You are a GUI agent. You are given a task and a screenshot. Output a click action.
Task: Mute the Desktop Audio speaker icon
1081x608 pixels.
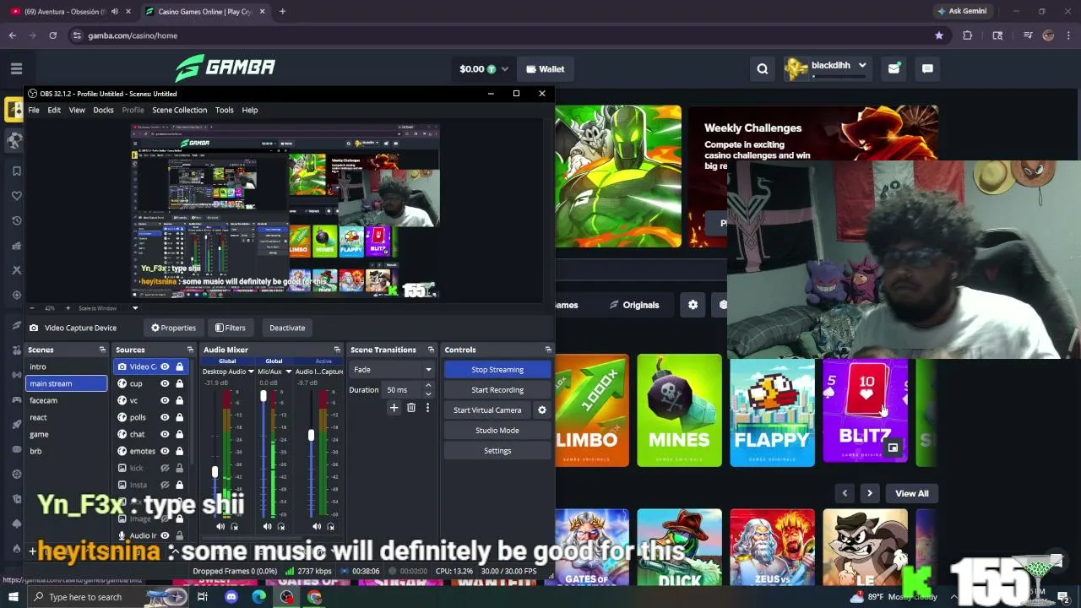(220, 527)
